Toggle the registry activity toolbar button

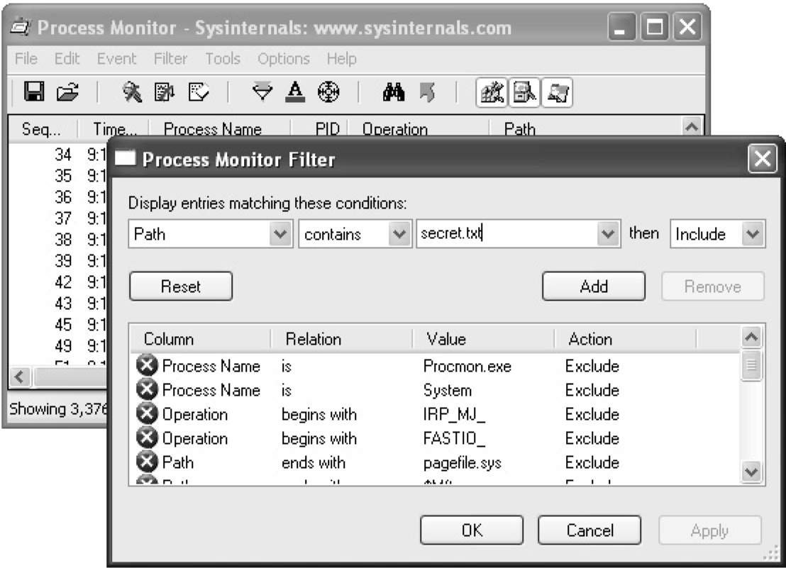[x=492, y=93]
